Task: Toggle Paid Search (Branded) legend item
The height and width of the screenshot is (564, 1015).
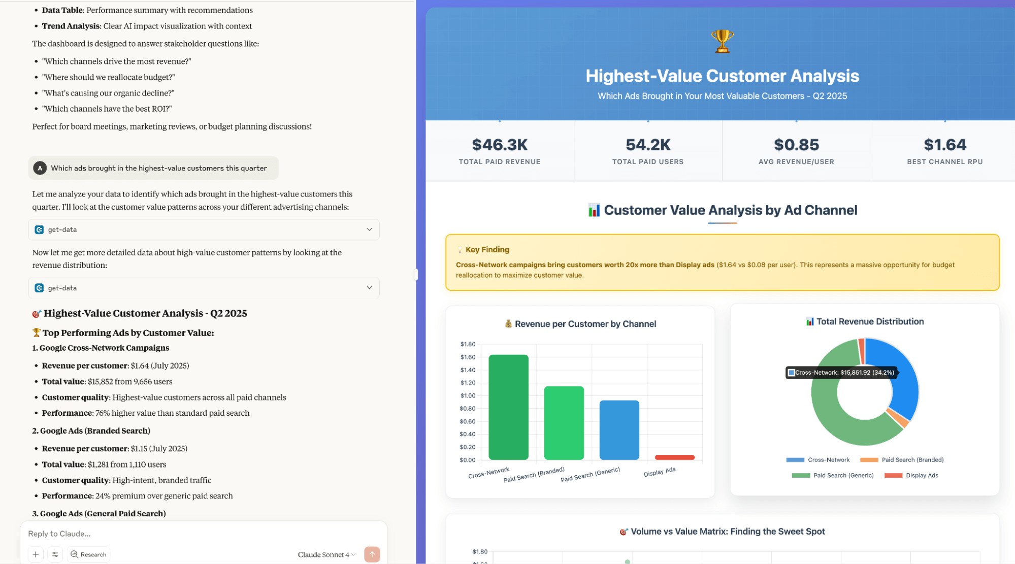Action: [902, 460]
